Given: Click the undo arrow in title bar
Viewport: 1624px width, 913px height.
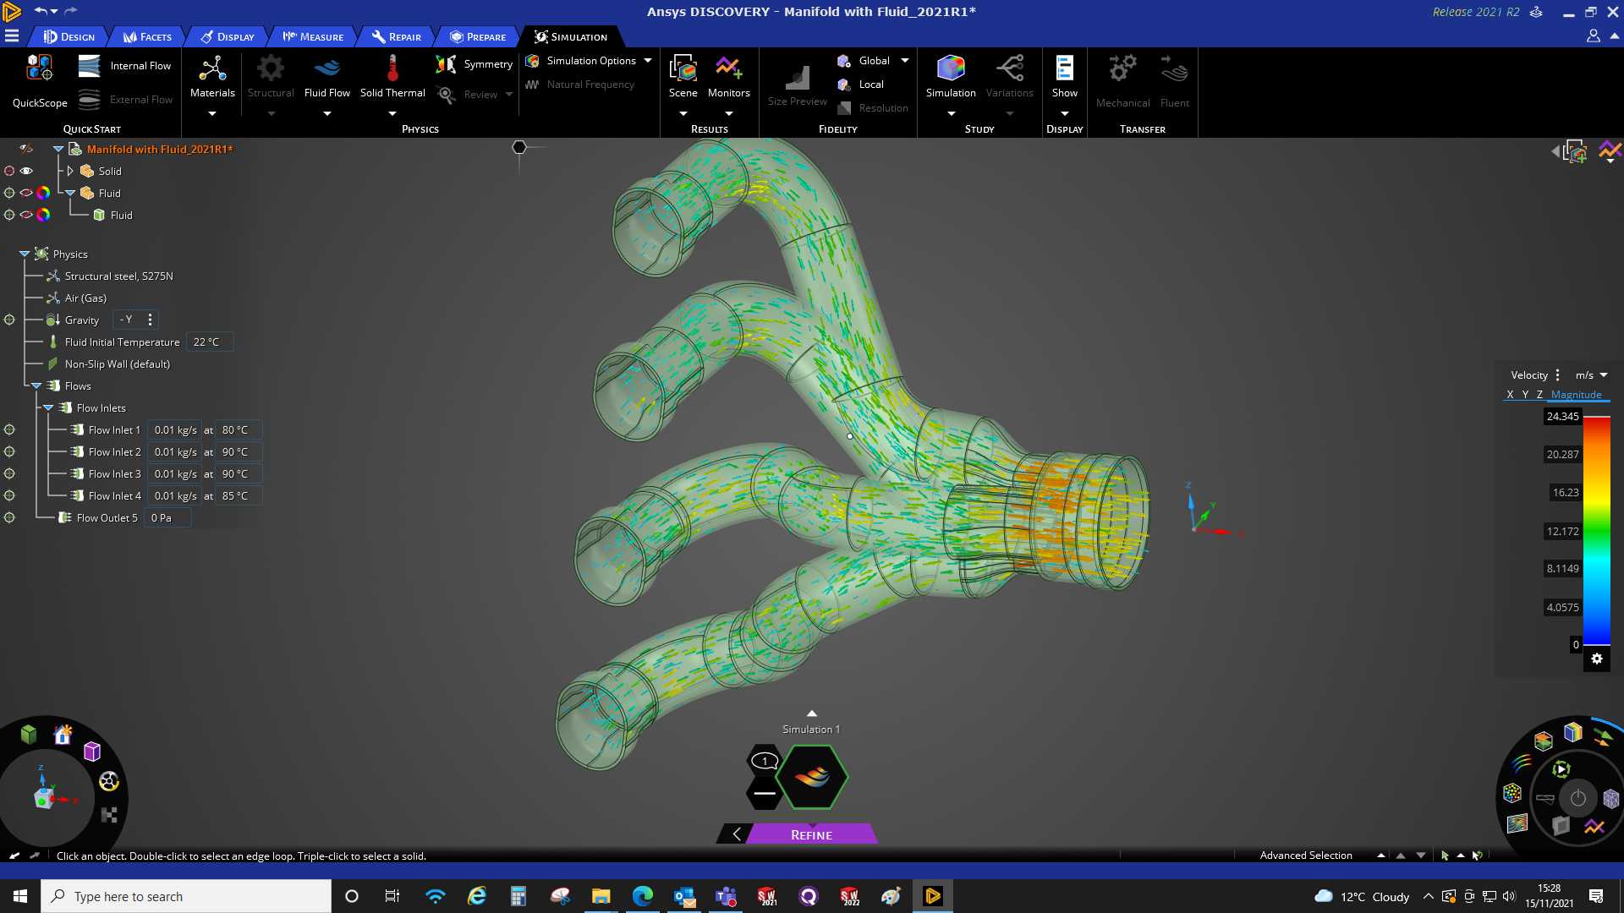Looking at the screenshot, I should [x=40, y=11].
